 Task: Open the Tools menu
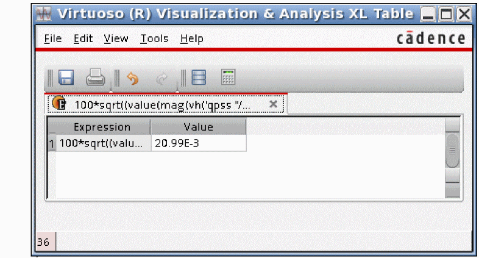[x=154, y=39]
